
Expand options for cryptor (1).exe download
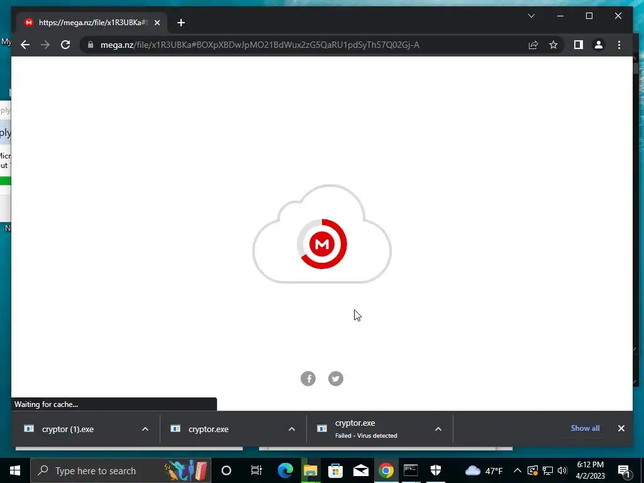pos(145,429)
